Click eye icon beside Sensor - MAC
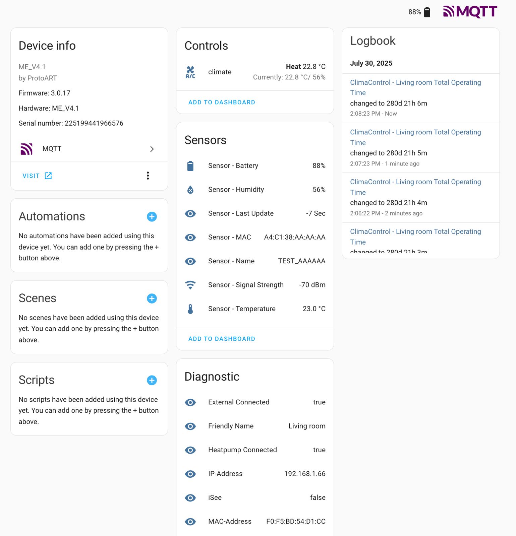 click(x=190, y=238)
